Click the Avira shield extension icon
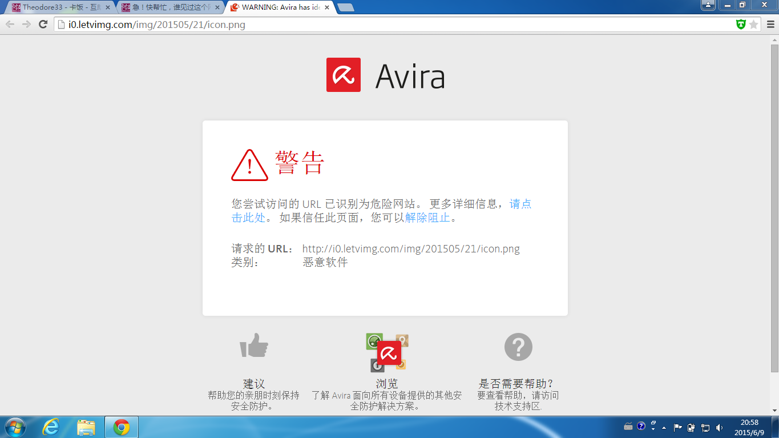Image resolution: width=779 pixels, height=438 pixels. pos(741,25)
